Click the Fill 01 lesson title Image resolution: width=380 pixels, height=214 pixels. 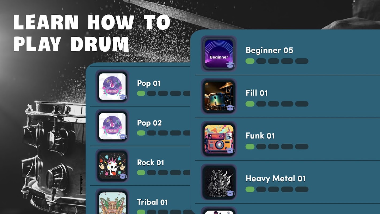pos(257,93)
